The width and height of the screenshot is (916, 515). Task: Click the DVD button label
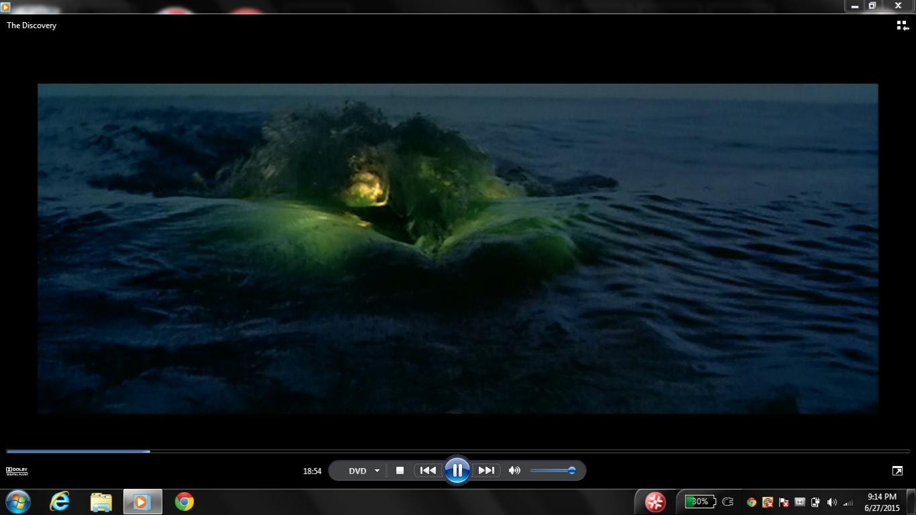(x=357, y=471)
